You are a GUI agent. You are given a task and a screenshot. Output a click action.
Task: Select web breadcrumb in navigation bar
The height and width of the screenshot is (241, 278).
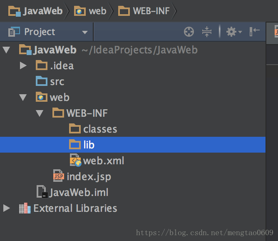point(90,11)
